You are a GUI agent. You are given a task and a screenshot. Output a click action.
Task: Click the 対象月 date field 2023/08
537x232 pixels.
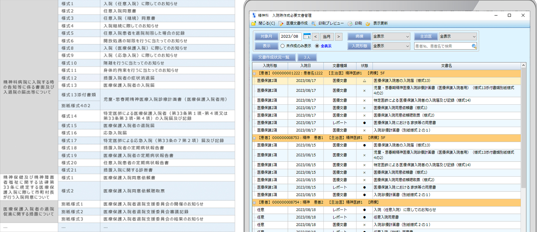click(290, 36)
